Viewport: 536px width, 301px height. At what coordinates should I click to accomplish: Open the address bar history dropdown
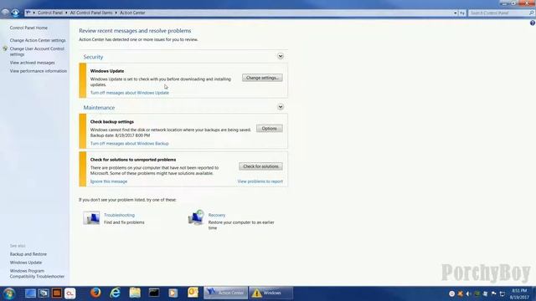(x=456, y=13)
